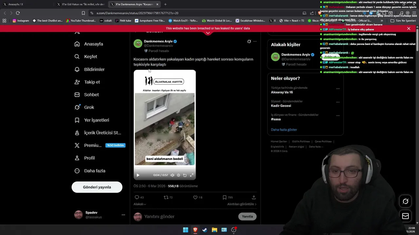419x235 pixels.
Task: Open tweet more options menu
Action: click(x=255, y=41)
